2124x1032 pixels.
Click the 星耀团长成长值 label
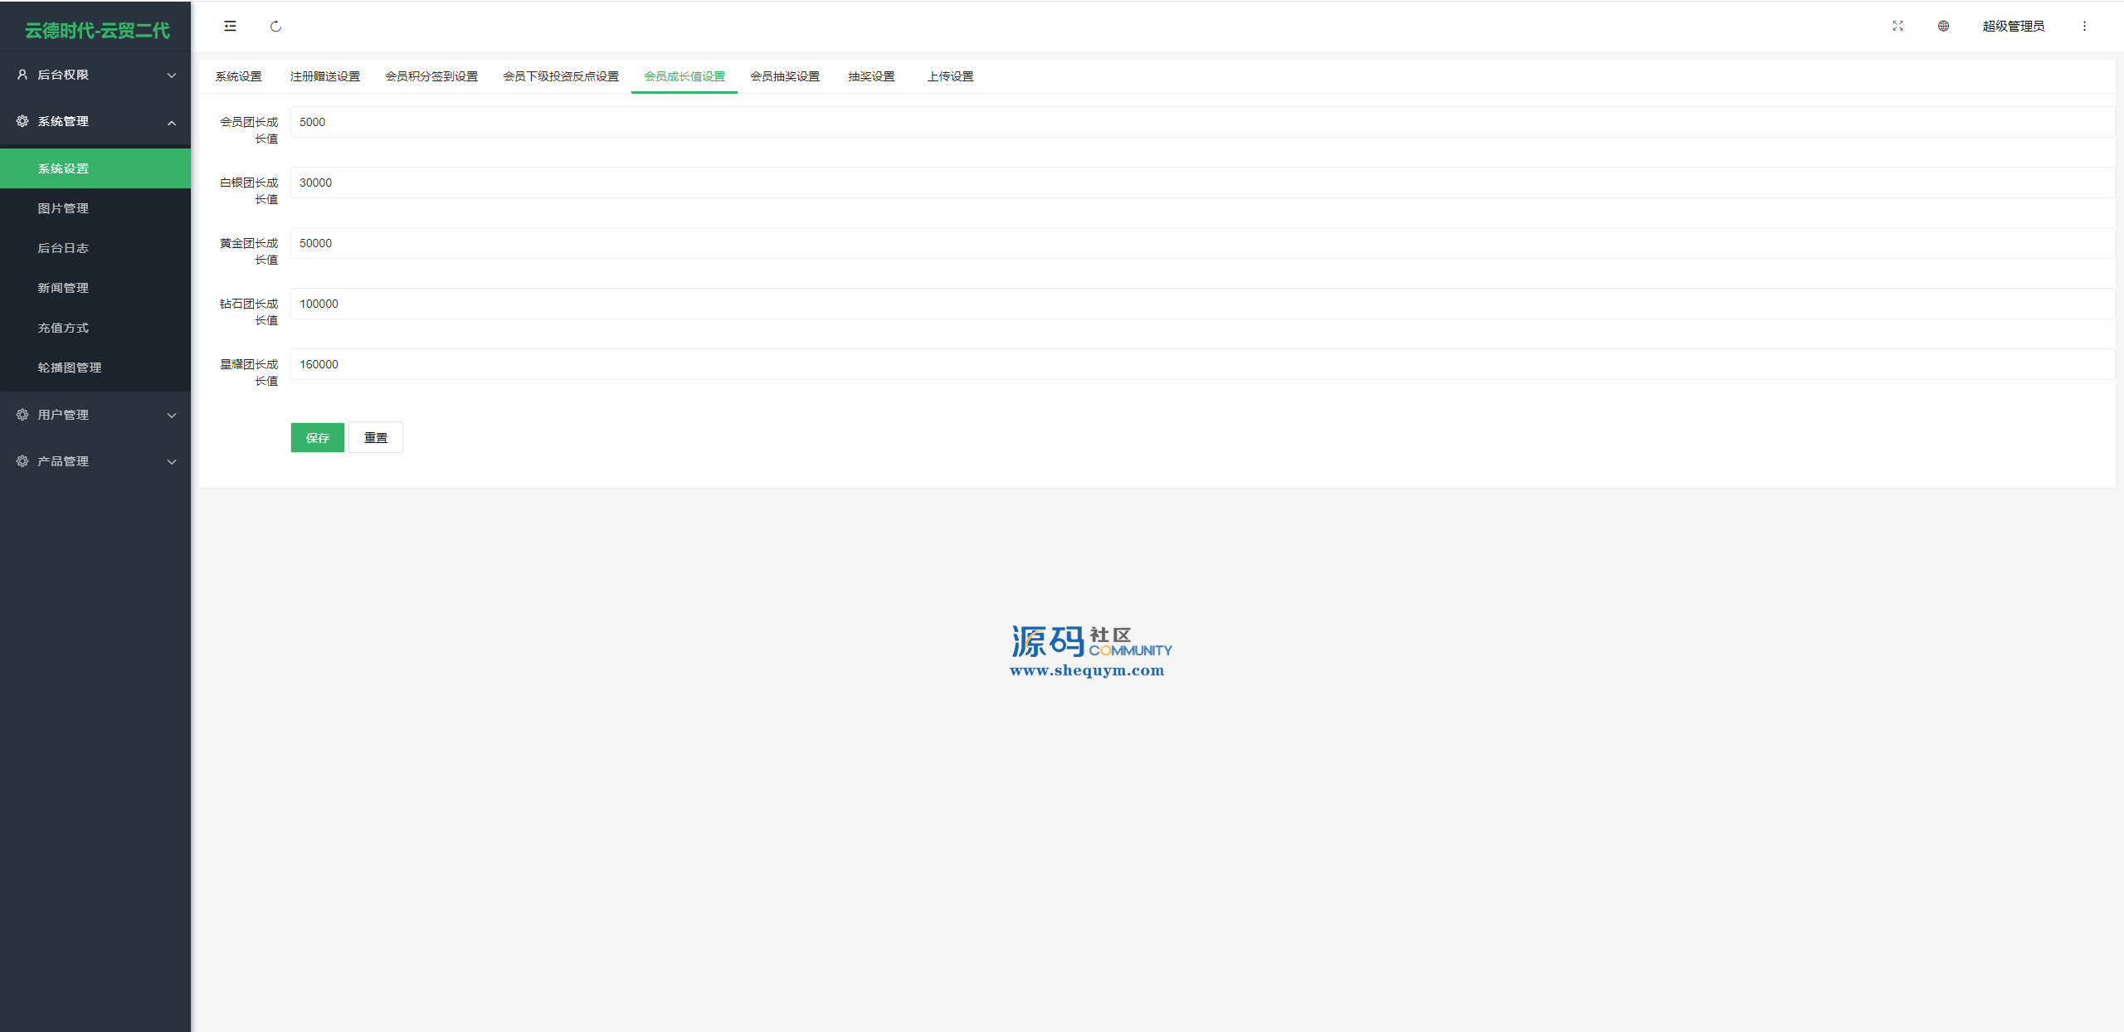249,372
